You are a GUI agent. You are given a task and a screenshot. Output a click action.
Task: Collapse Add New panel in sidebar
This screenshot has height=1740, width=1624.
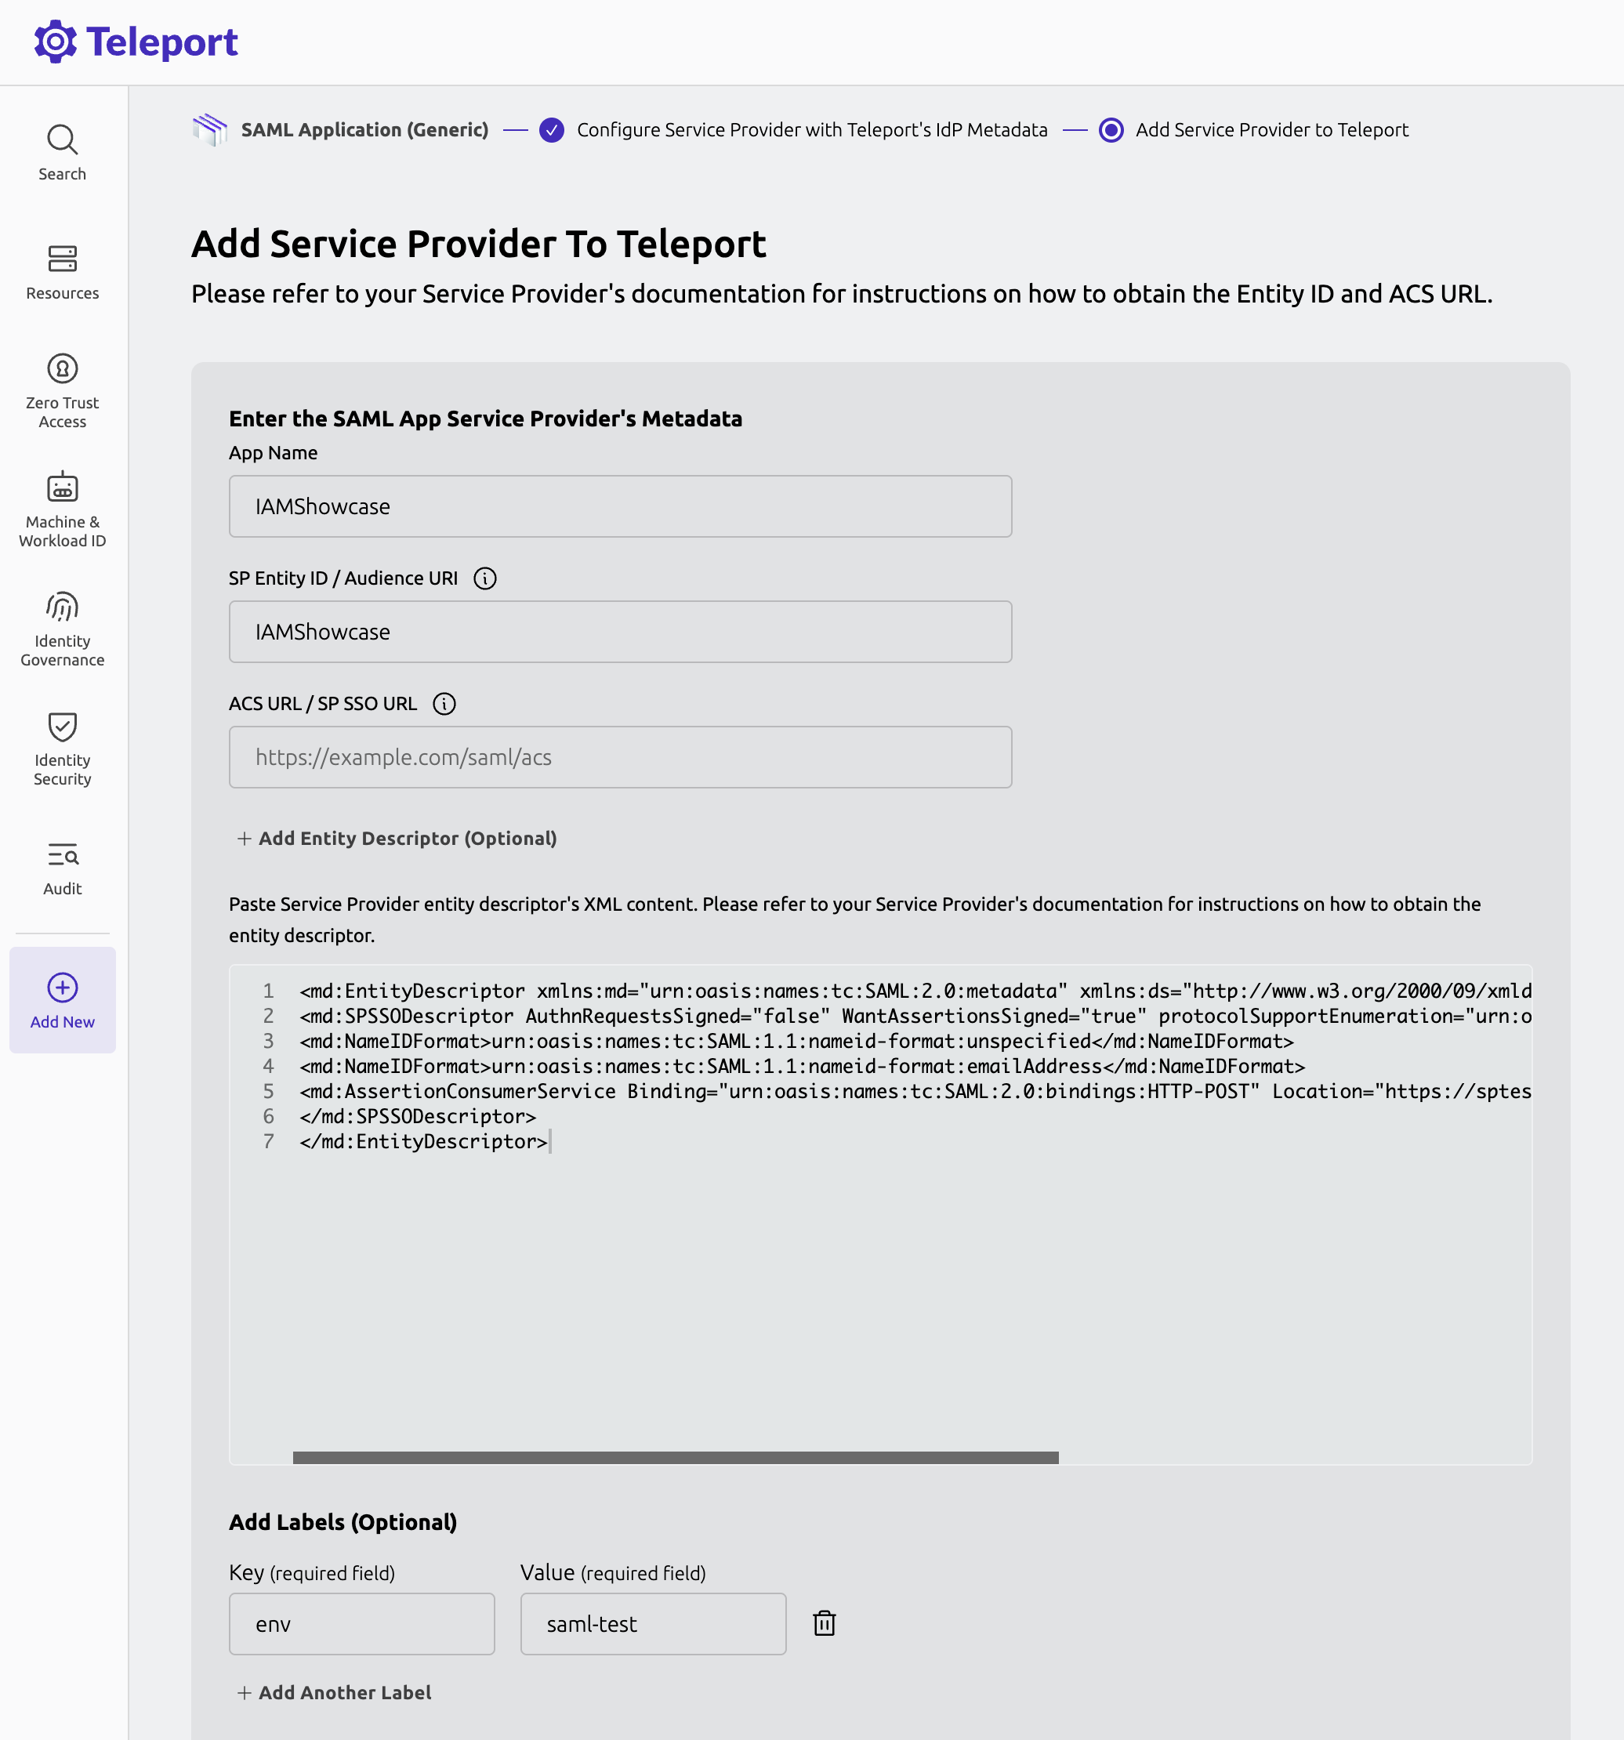coord(61,1000)
